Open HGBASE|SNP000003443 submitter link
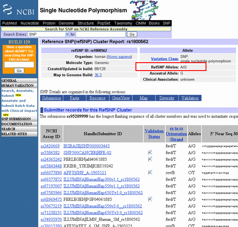Screen dimensions: 238x227 [86, 146]
